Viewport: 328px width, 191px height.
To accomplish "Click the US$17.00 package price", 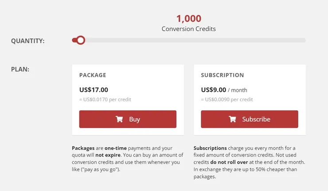I will point(94,90).
